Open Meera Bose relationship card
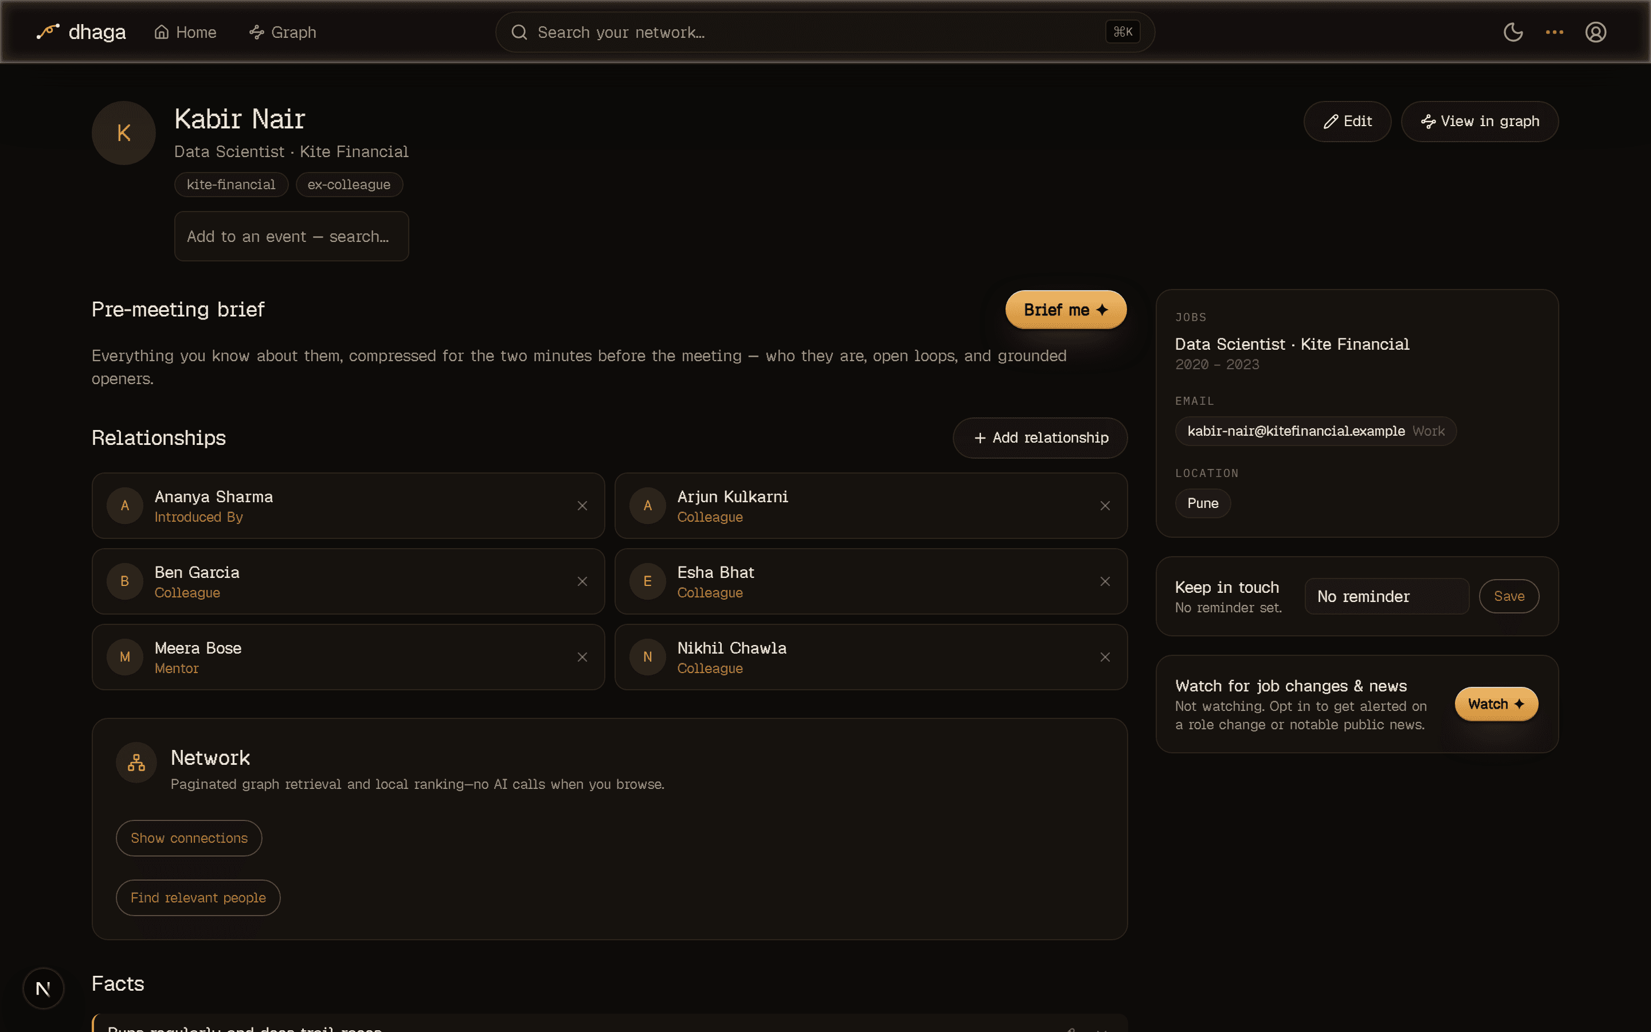Screen dimensions: 1651x1032 [348, 657]
